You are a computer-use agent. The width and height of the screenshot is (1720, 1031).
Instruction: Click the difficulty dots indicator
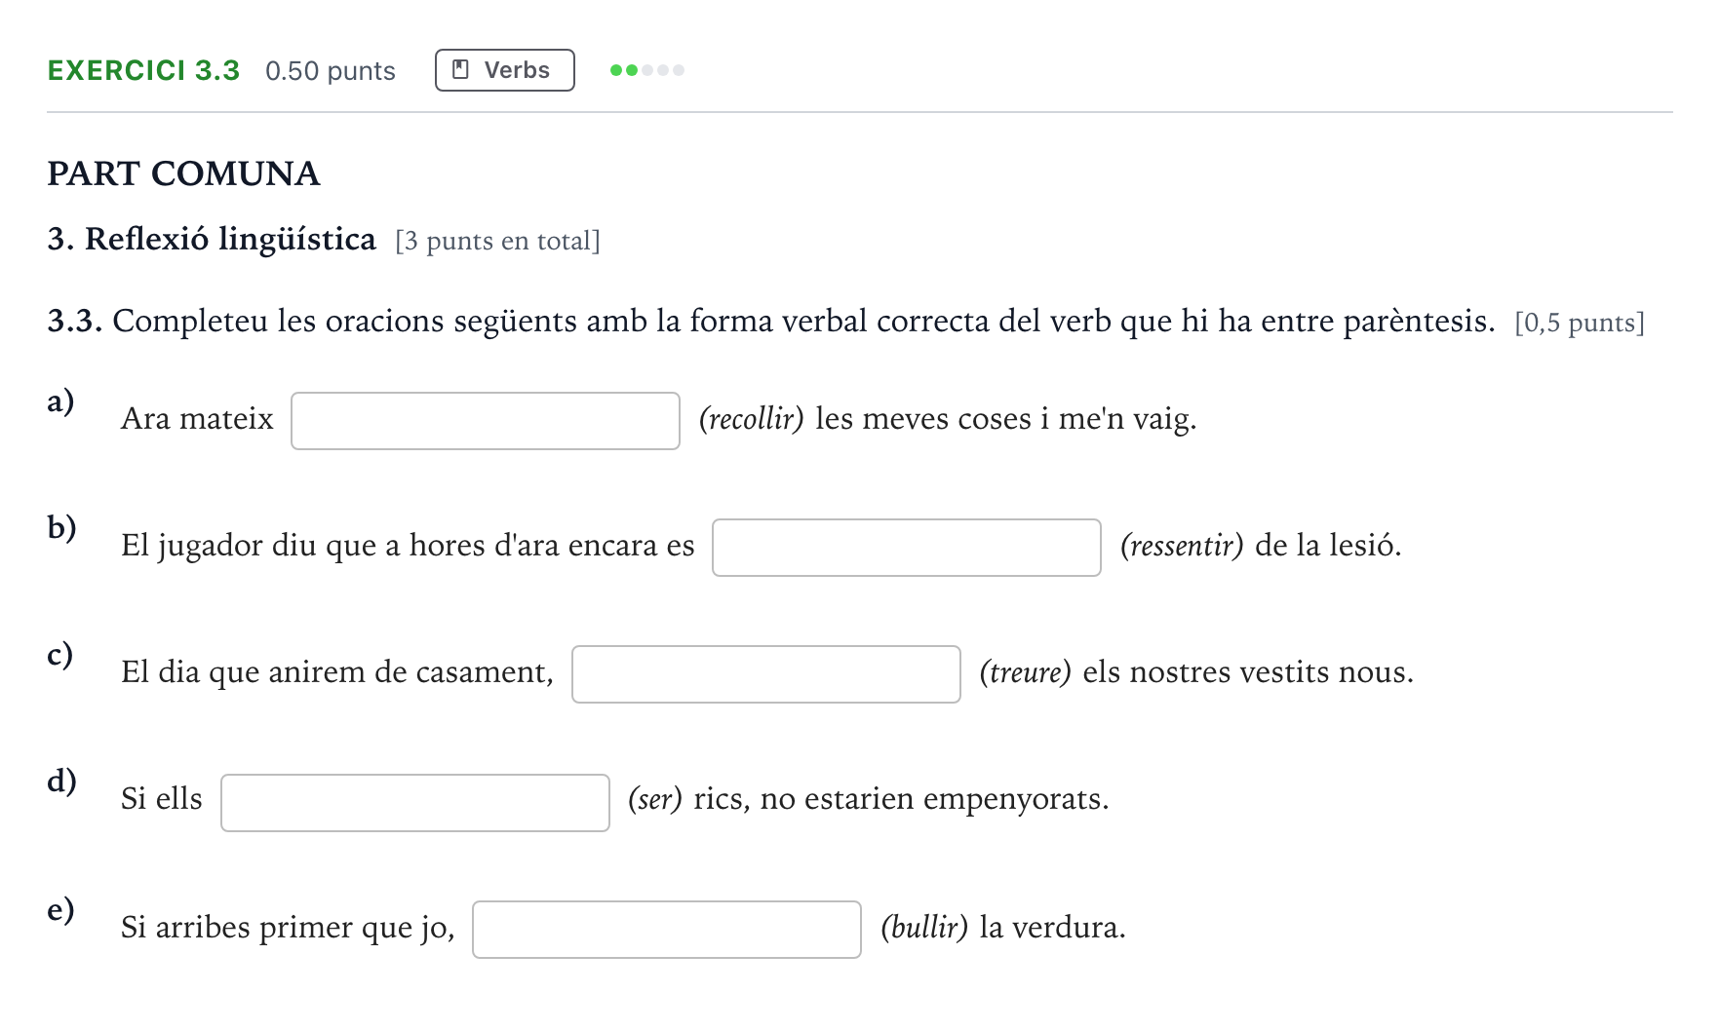646,70
